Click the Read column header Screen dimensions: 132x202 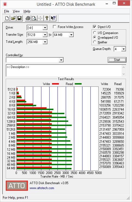click(x=118, y=84)
